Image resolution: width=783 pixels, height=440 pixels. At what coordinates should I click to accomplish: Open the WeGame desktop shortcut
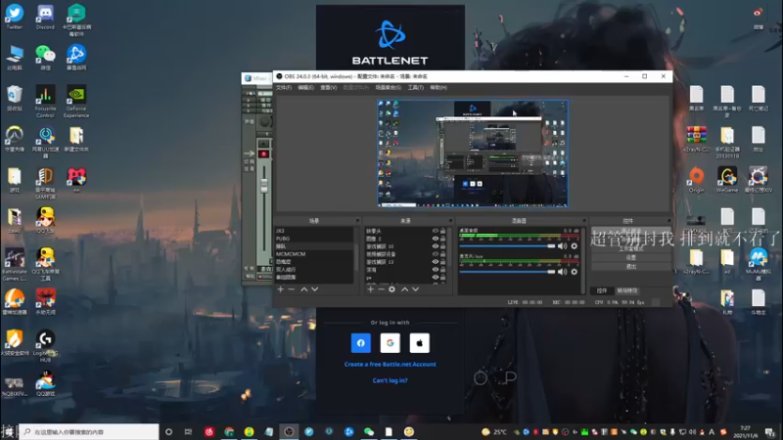click(727, 180)
